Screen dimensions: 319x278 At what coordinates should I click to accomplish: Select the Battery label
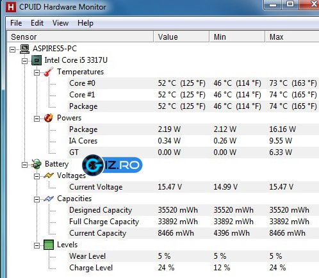click(56, 164)
